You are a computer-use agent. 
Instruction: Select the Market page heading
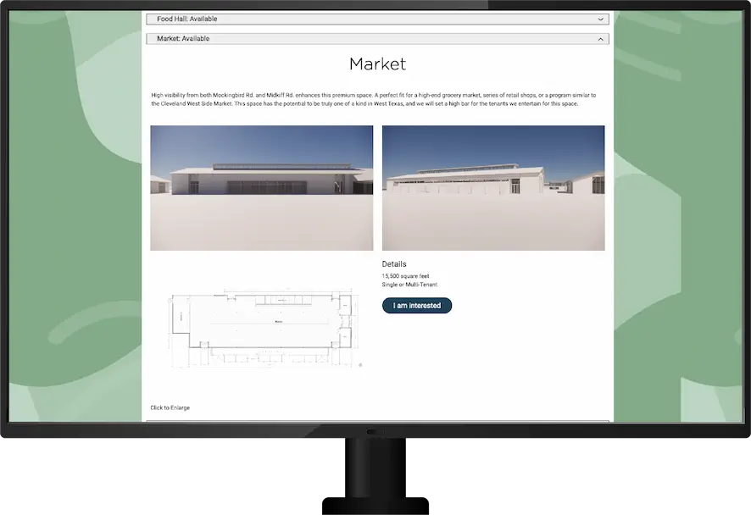(x=377, y=64)
